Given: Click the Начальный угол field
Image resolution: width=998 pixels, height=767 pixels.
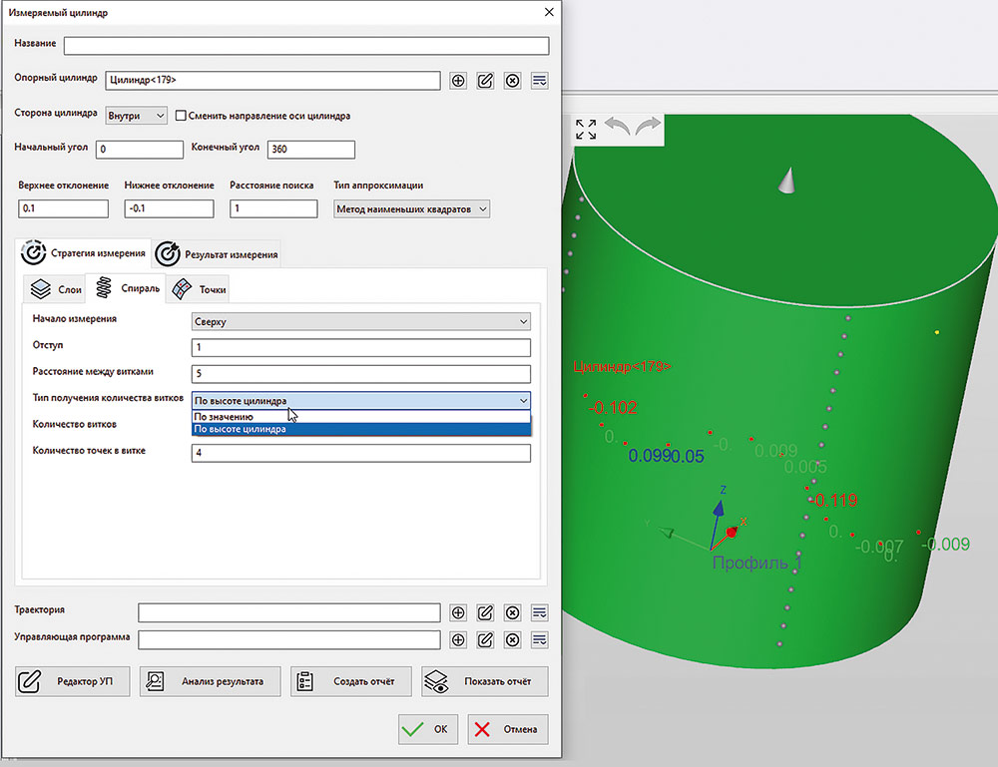Looking at the screenshot, I should [x=140, y=150].
